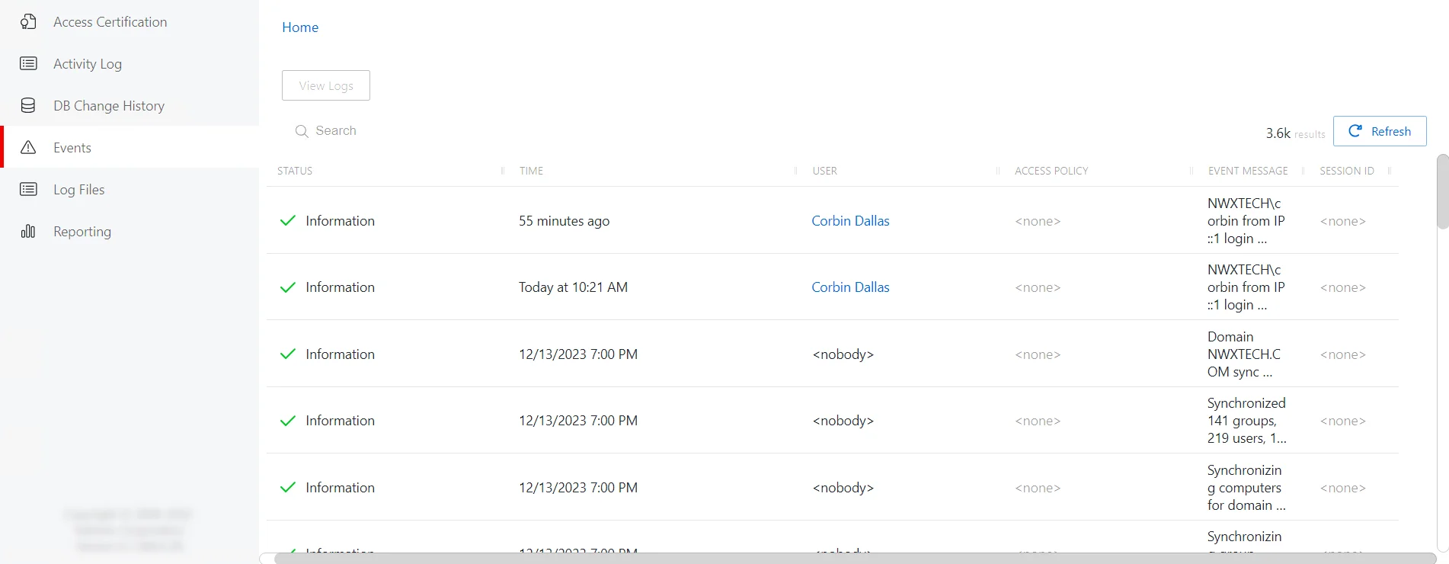This screenshot has width=1449, height=564.
Task: Open Corbin Dallas link in 10:21 AM row
Action: [x=850, y=287]
